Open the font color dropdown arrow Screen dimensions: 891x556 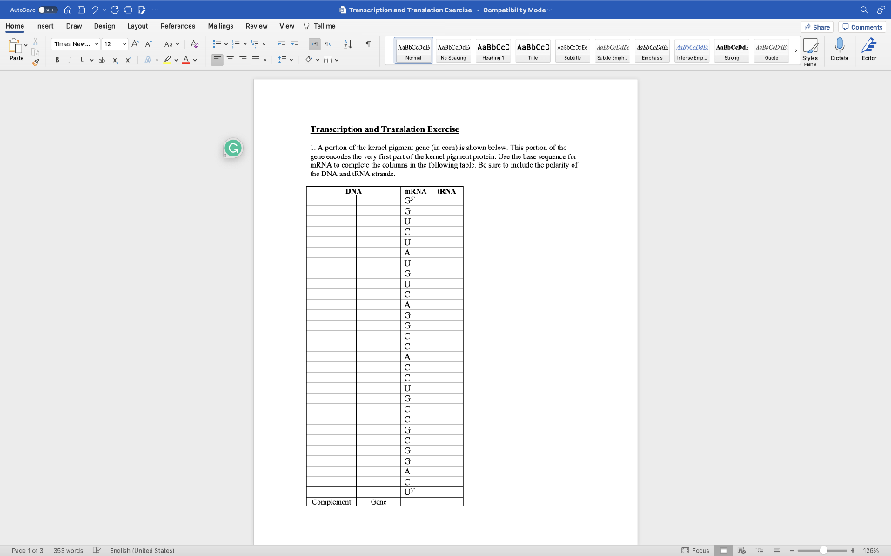(195, 60)
